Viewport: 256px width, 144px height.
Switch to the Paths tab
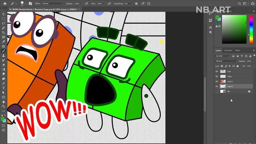coord(238,50)
